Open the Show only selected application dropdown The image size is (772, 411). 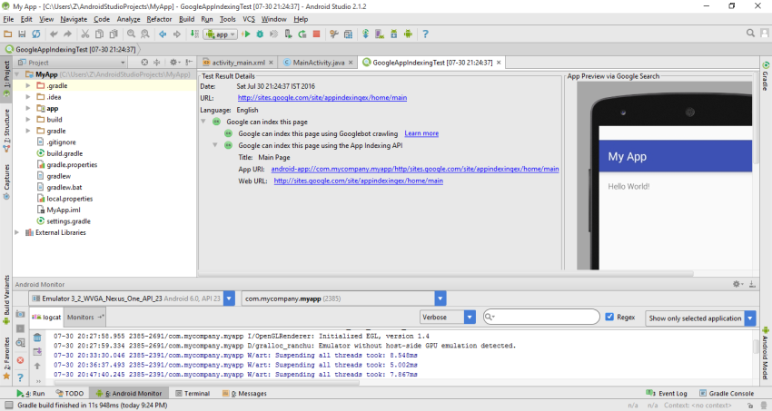click(x=750, y=318)
